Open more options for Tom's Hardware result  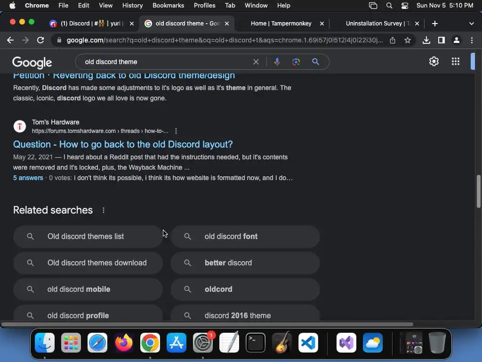pos(176,131)
